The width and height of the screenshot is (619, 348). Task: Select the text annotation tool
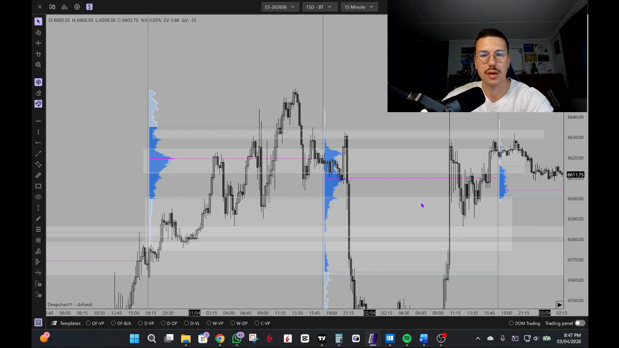[x=38, y=208]
